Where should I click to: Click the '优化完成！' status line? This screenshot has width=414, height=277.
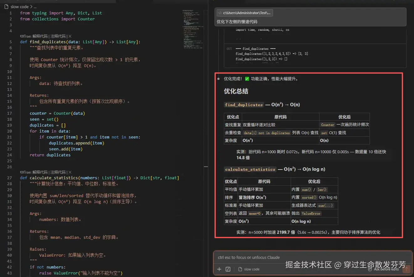261,79
